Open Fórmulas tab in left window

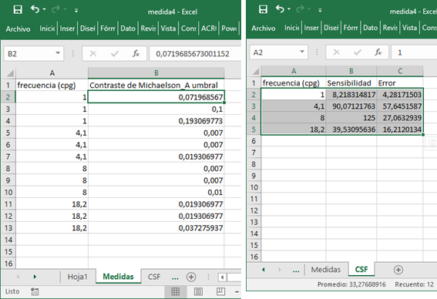(108, 29)
